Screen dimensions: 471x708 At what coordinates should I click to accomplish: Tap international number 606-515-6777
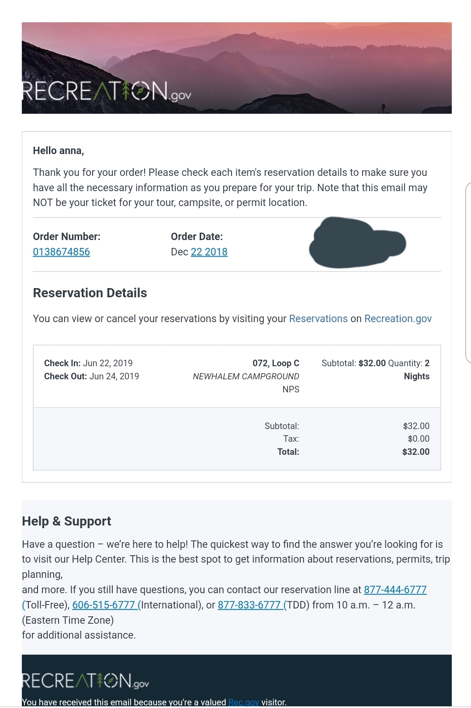(x=104, y=605)
